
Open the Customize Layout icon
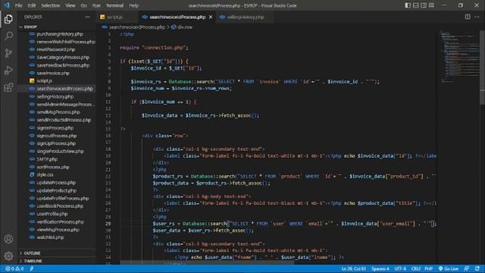pos(431,5)
